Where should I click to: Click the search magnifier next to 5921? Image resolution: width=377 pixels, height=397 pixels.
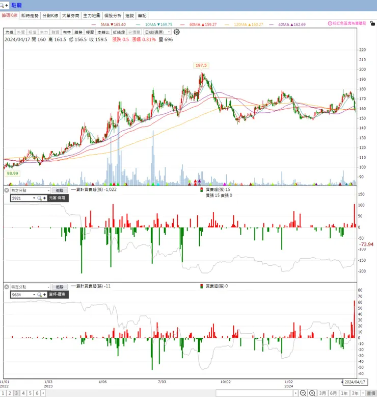click(39, 198)
